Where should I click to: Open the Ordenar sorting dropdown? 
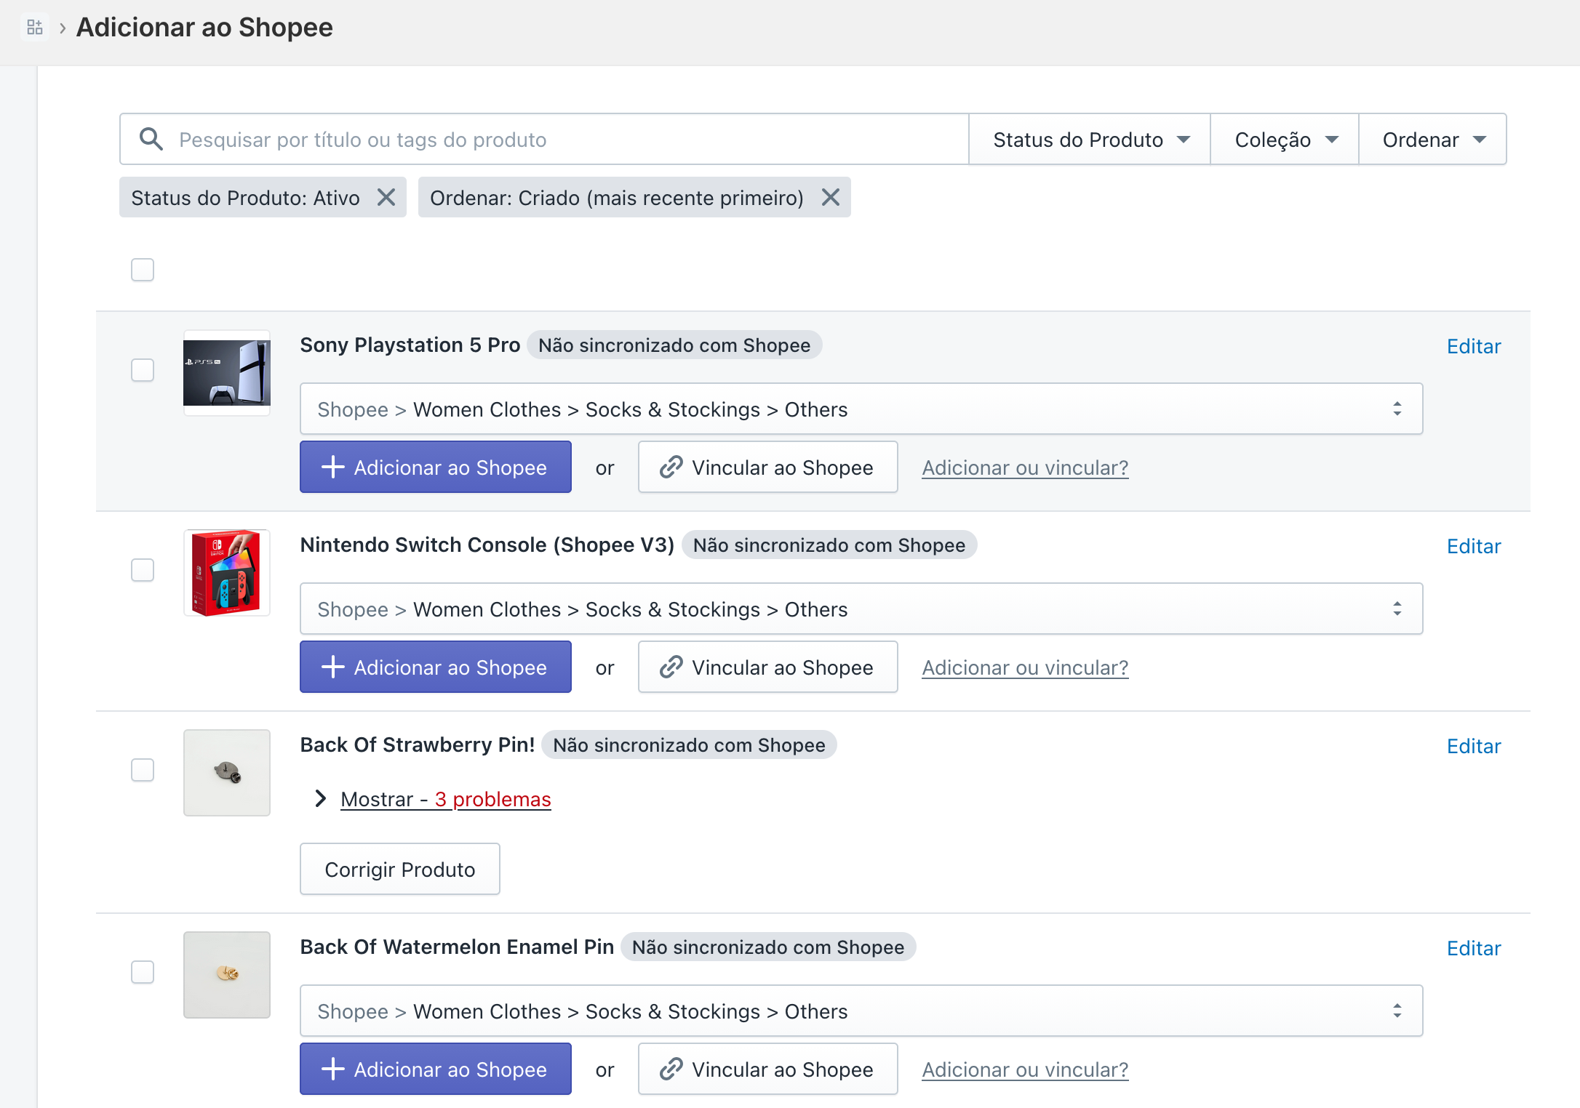tap(1432, 140)
